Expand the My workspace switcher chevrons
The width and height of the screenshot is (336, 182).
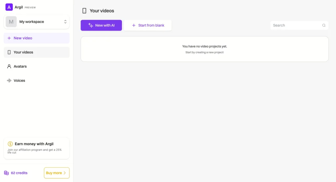pos(65,22)
